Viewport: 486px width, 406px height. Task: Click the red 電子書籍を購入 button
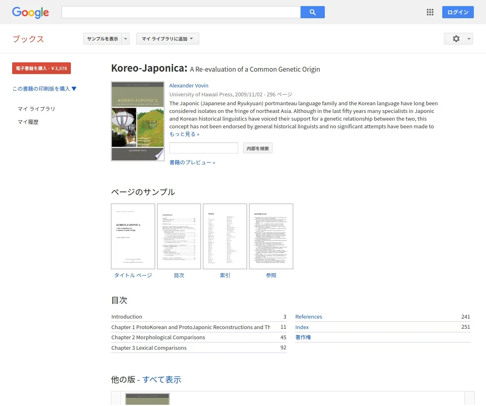[41, 68]
